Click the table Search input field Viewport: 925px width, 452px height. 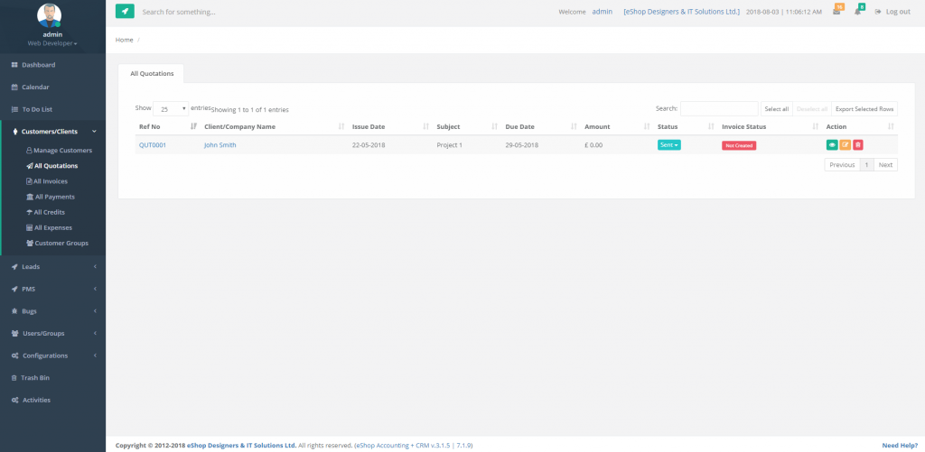[719, 108]
